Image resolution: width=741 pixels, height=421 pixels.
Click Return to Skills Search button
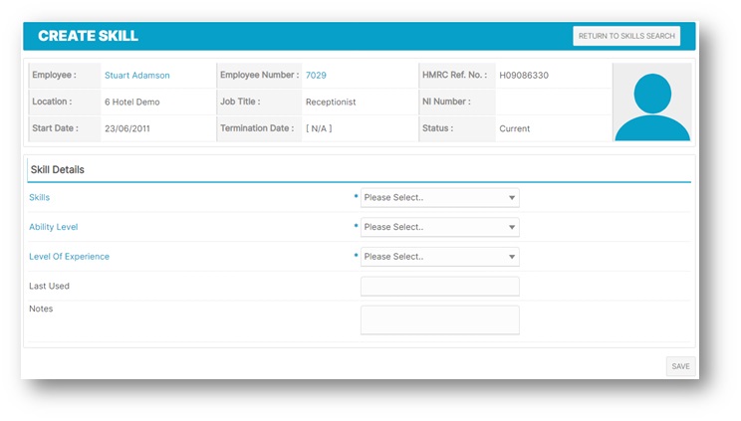[x=626, y=36]
